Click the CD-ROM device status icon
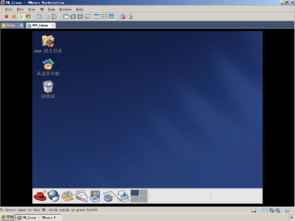 pyautogui.click(x=260, y=210)
